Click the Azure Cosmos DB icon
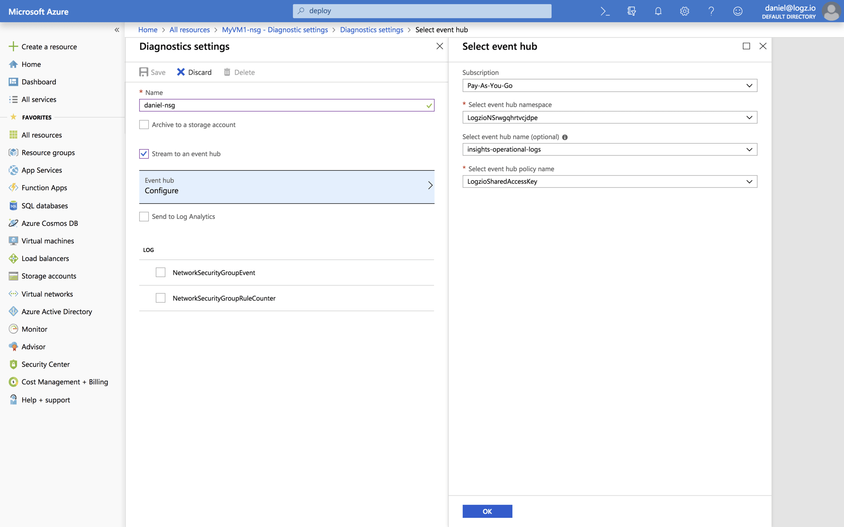 pyautogui.click(x=14, y=223)
